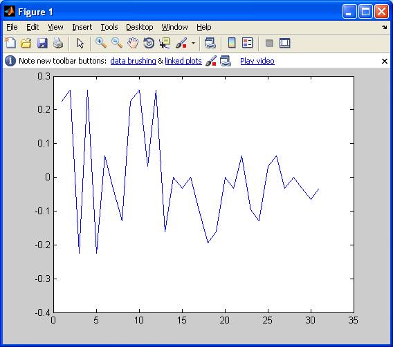The height and width of the screenshot is (347, 393).
Task: Select the Zoom Out magnifier tool
Action: (117, 43)
